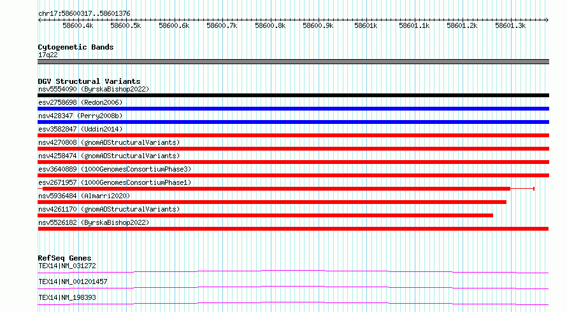Select the red esv3640889 variant bar
The width and height of the screenshot is (567, 312).
tap(293, 175)
